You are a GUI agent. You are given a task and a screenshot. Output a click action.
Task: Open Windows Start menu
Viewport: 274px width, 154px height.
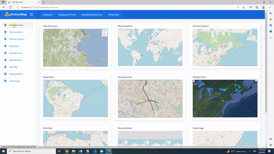(x=3, y=151)
